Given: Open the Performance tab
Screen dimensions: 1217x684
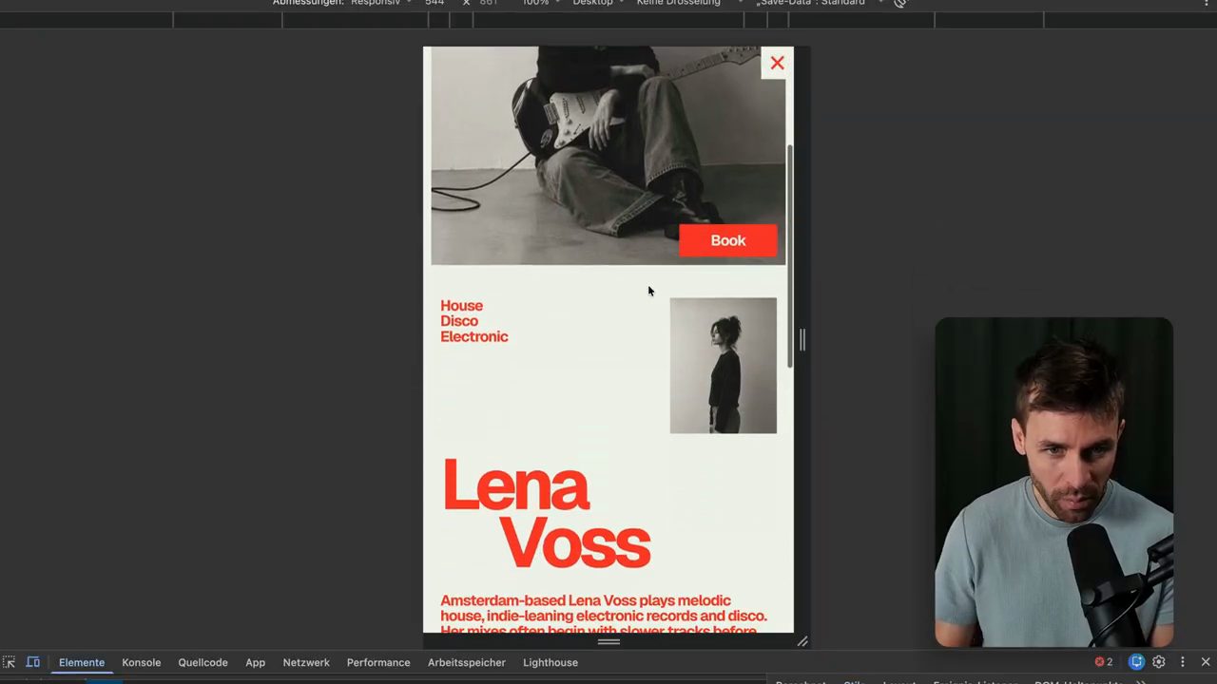Looking at the screenshot, I should (378, 662).
